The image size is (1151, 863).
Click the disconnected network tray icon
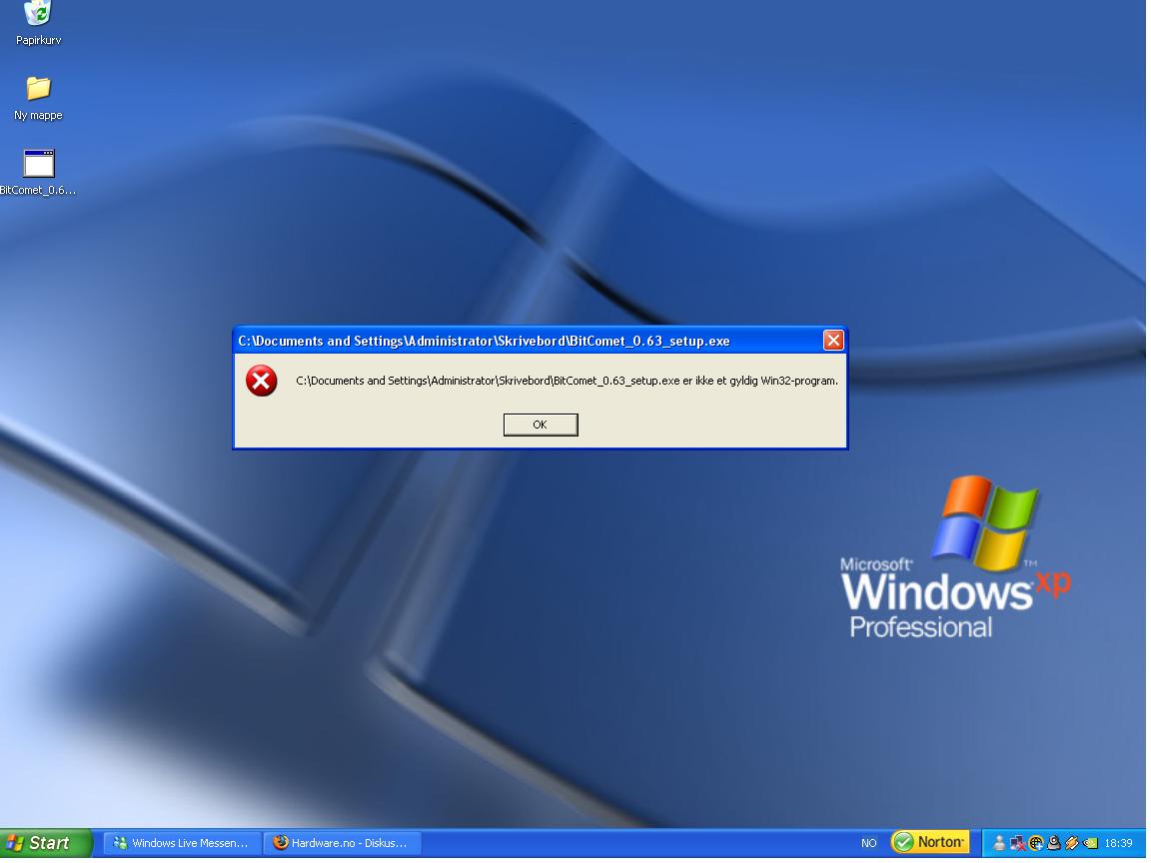pyautogui.click(x=1018, y=845)
